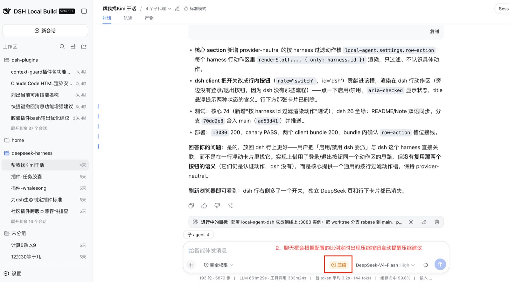509x282 pixels.
Task: Open 子 agent 4 chip
Action: point(199,235)
